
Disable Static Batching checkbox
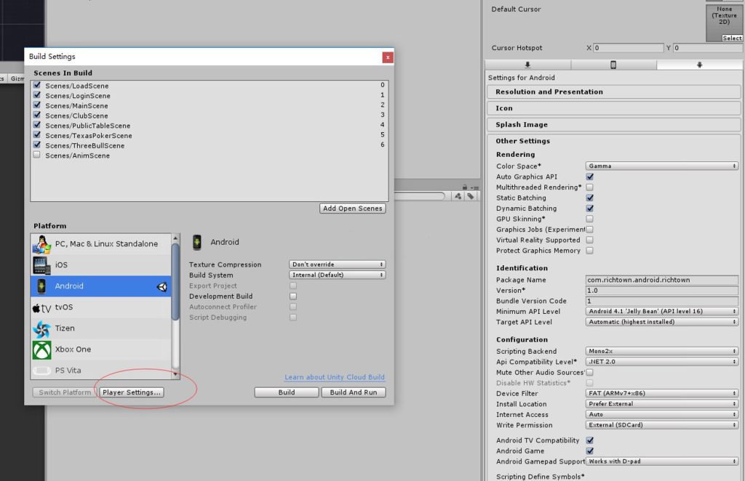(589, 198)
